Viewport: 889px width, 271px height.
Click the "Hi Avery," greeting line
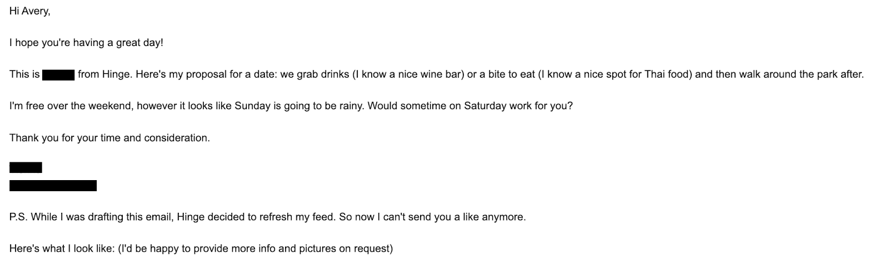29,11
